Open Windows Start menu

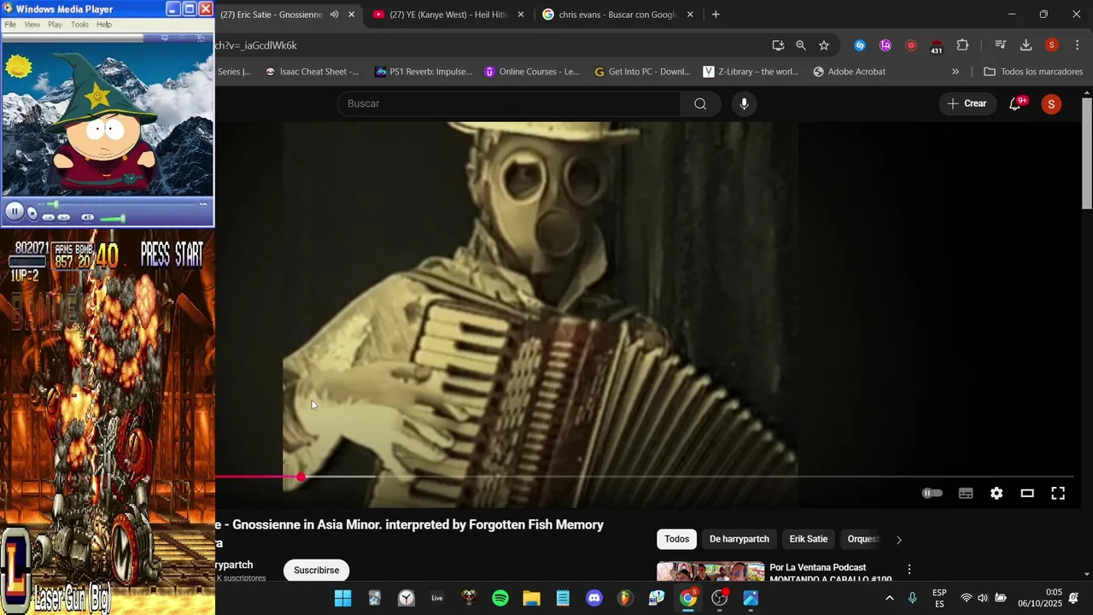point(342,598)
